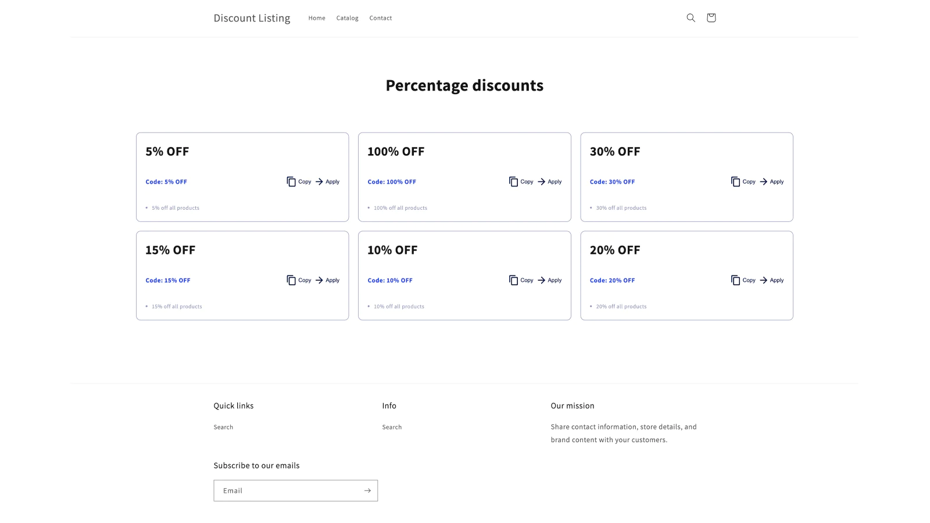Open Search under Quick links
The height and width of the screenshot is (523, 930).
tap(223, 427)
